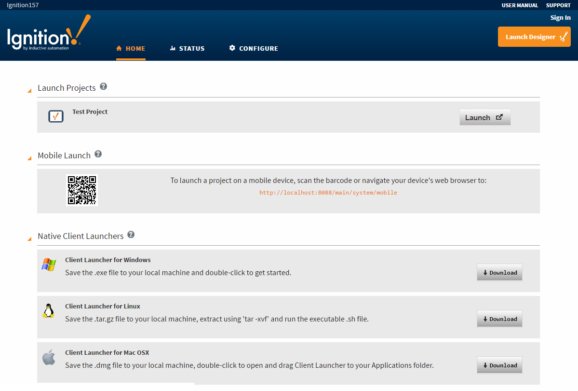578x391 pixels.
Task: Open the localhost mobile URL link
Action: click(x=328, y=193)
